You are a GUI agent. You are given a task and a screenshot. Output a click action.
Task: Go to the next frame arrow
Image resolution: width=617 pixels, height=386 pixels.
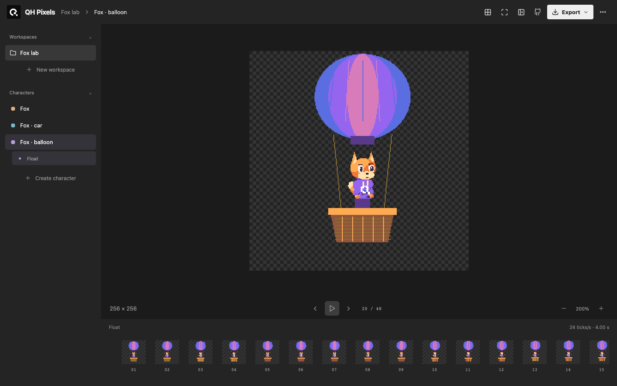(x=348, y=308)
